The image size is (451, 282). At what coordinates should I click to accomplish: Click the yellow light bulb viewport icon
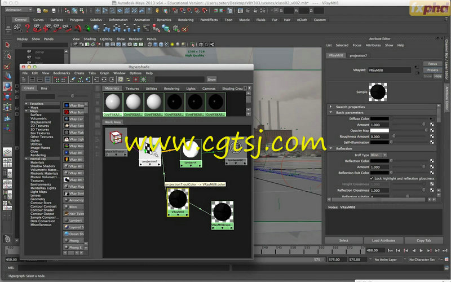pos(173,45)
